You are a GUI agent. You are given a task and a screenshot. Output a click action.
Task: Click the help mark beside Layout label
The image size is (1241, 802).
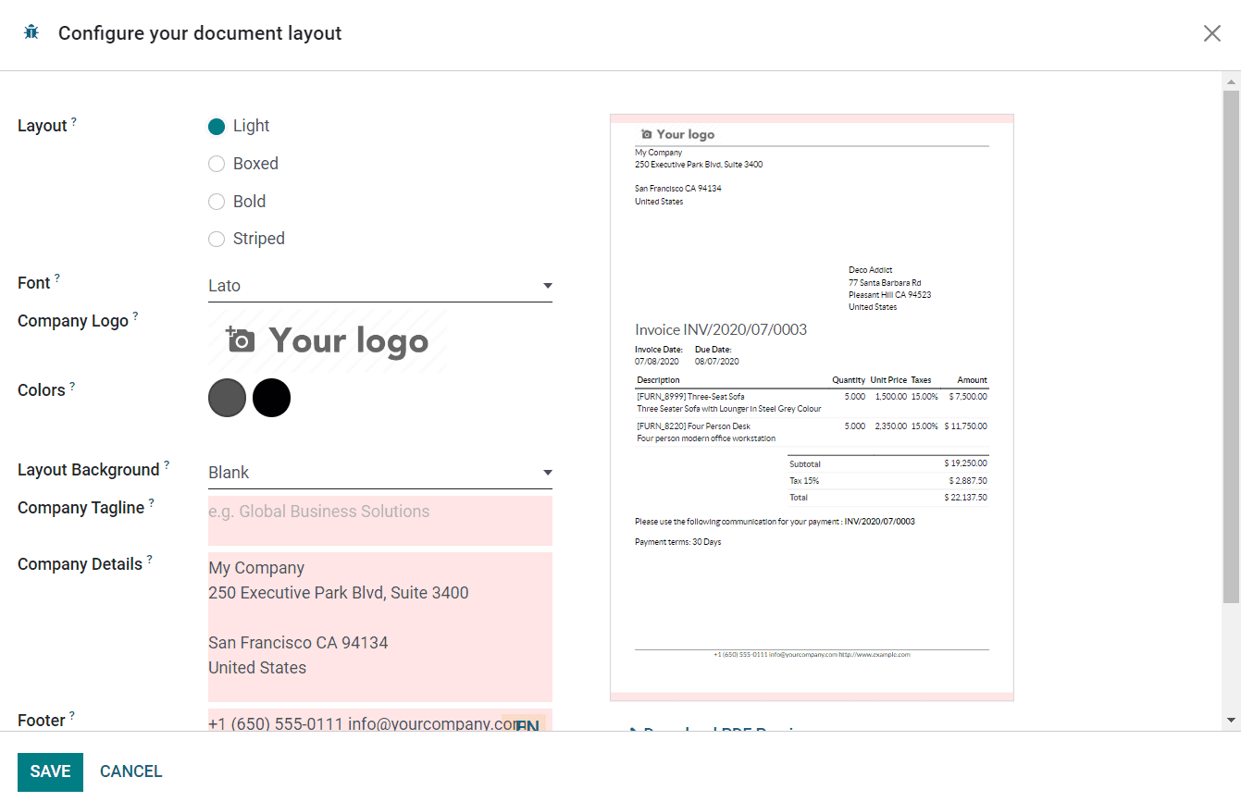pos(74,121)
